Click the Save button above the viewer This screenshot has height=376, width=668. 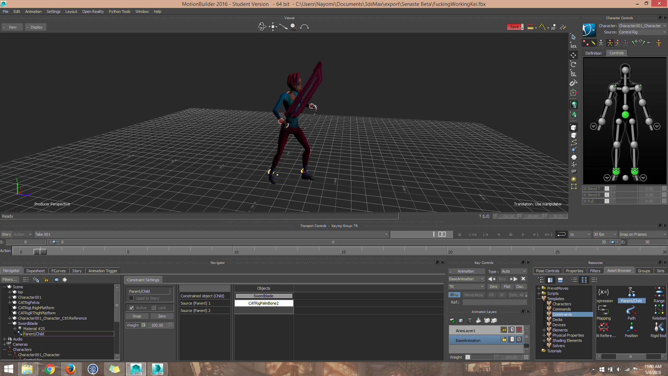tap(514, 27)
